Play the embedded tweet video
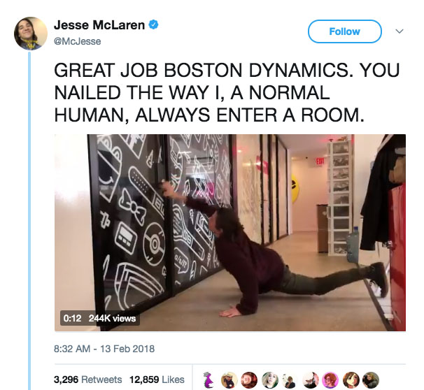 coord(230,233)
